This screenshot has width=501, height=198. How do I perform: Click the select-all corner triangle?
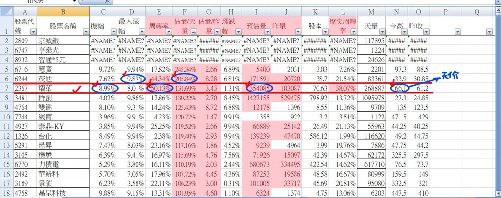tap(6, 11)
